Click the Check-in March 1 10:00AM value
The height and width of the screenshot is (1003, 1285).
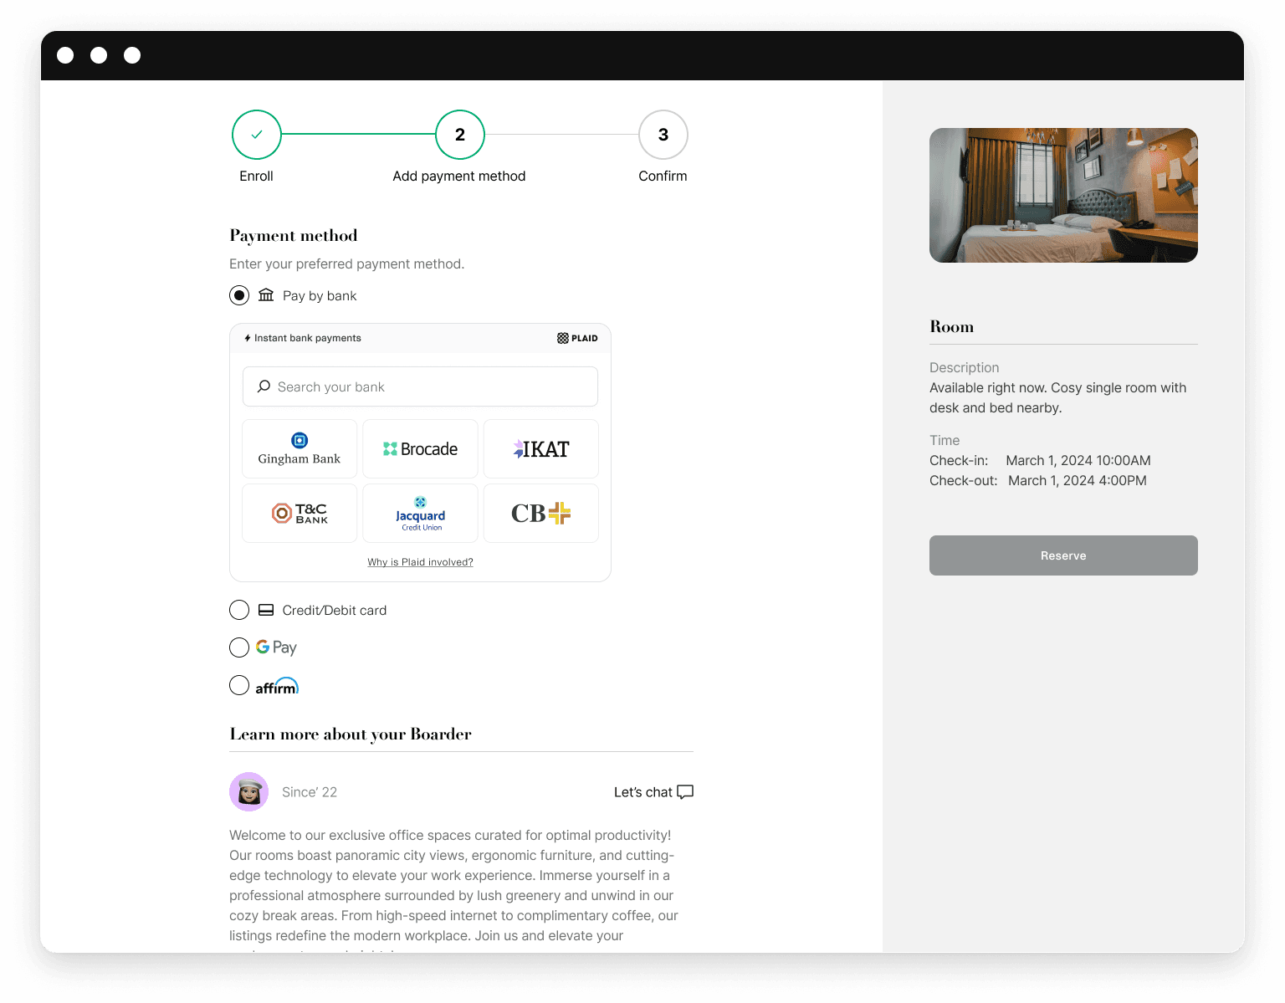pos(1078,460)
